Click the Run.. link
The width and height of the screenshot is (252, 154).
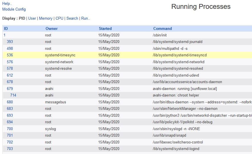86,18
